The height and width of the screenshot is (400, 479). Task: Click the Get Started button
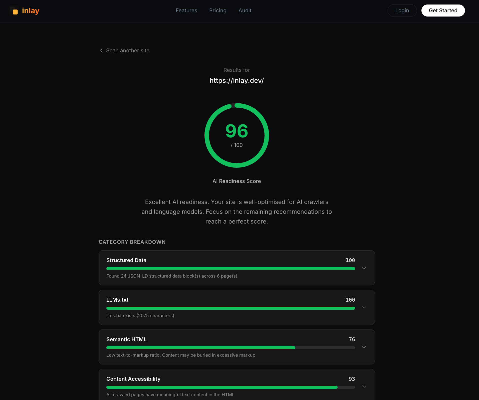pos(443,11)
